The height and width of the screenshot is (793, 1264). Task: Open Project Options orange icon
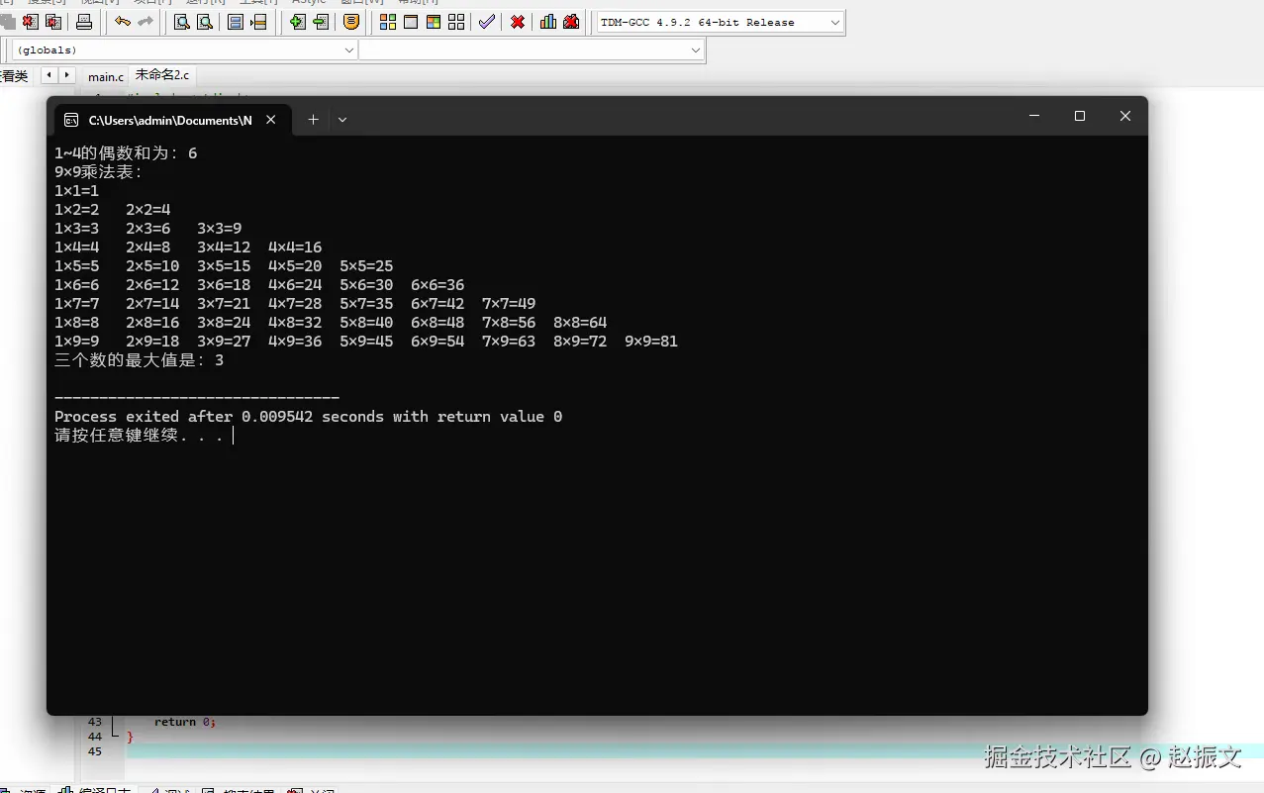[x=351, y=22]
